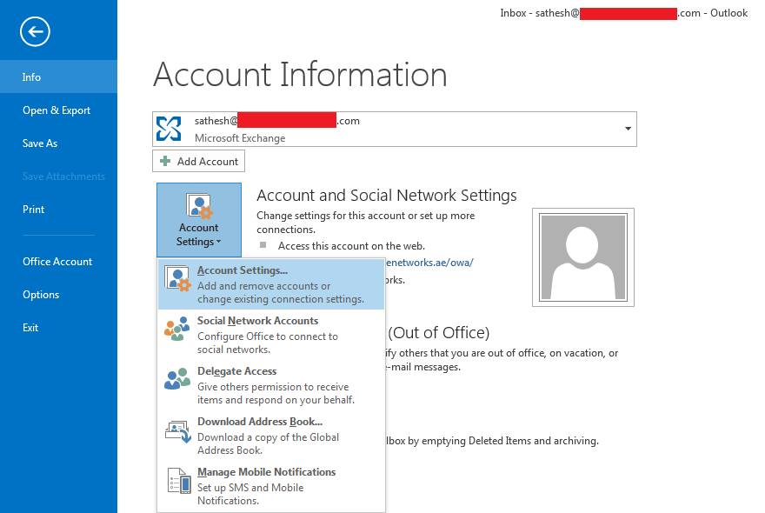Go to Office Account page
The height and width of the screenshot is (513, 765).
58,262
